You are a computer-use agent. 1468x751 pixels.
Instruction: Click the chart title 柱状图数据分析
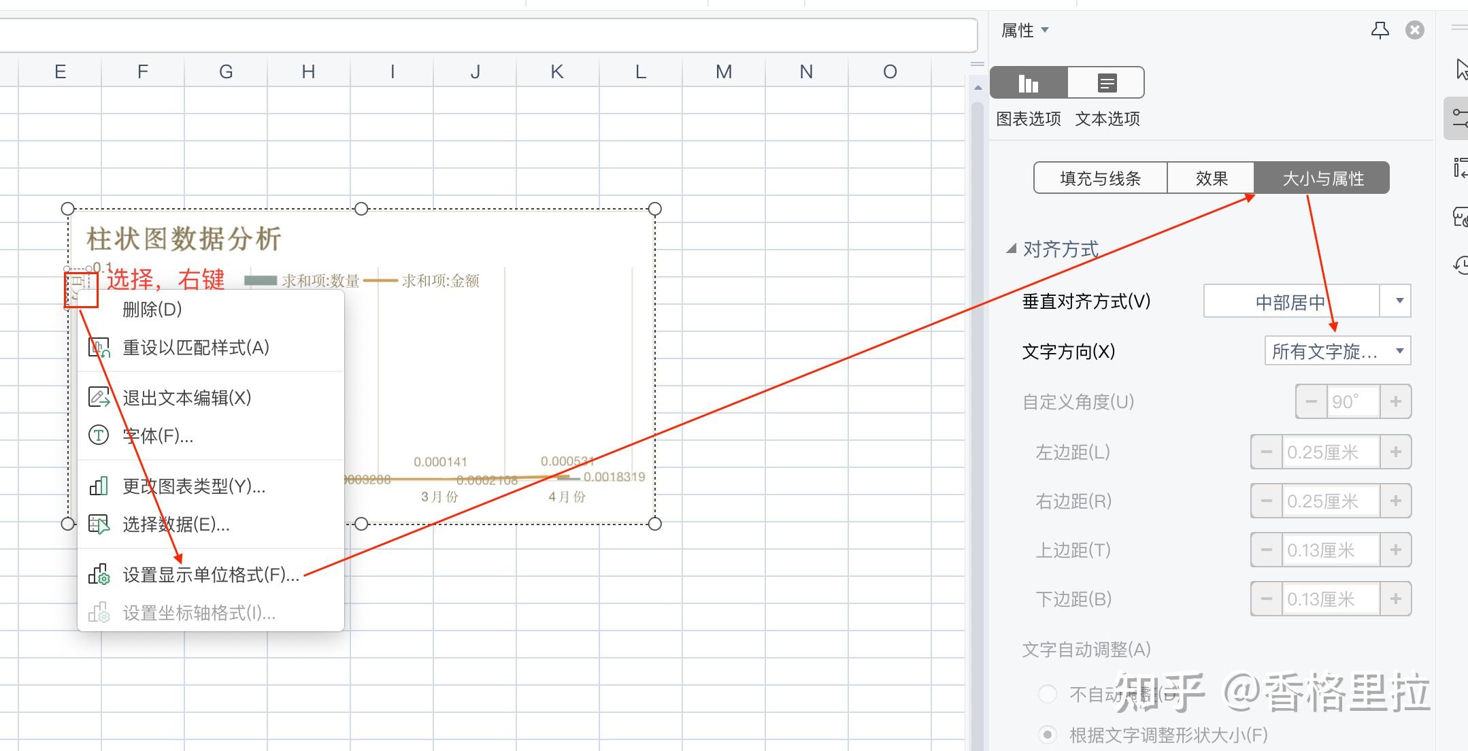[x=184, y=239]
